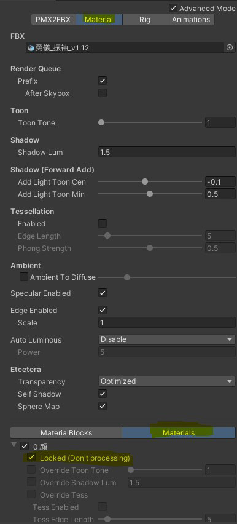The width and height of the screenshot is (237, 524).
Task: Click the Shadow Lum value field
Action: point(167,153)
